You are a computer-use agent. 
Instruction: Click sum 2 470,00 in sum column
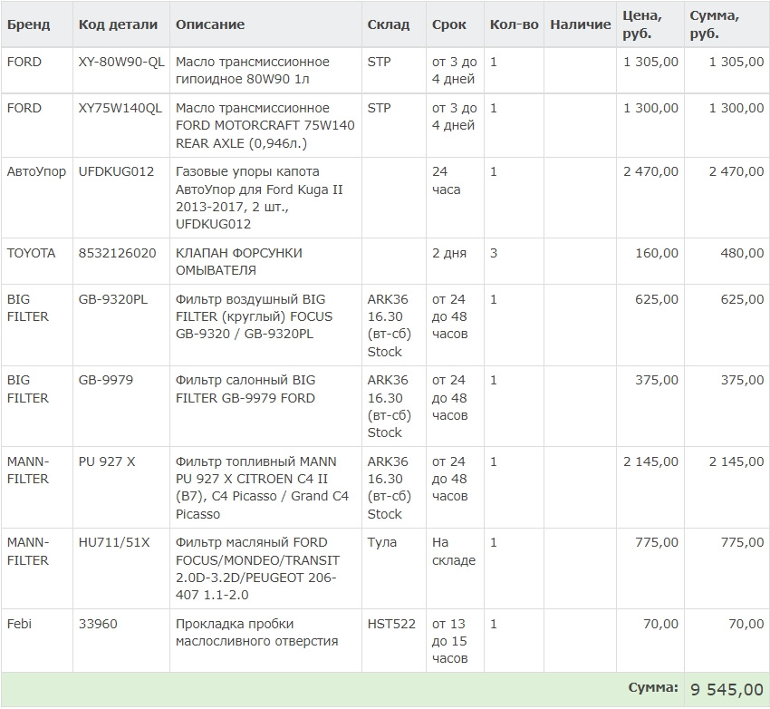pyautogui.click(x=736, y=171)
